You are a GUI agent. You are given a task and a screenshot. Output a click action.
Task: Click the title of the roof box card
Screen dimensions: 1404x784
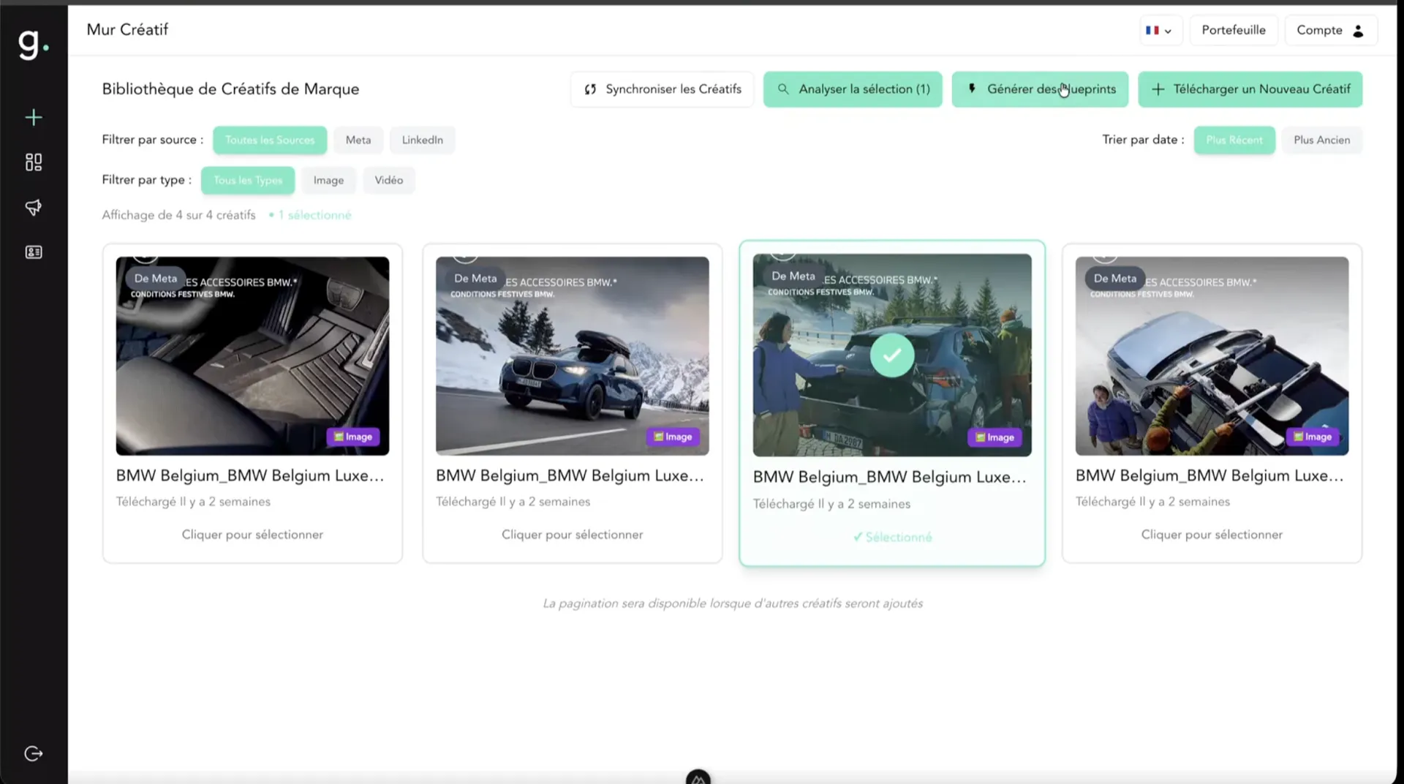click(x=570, y=475)
